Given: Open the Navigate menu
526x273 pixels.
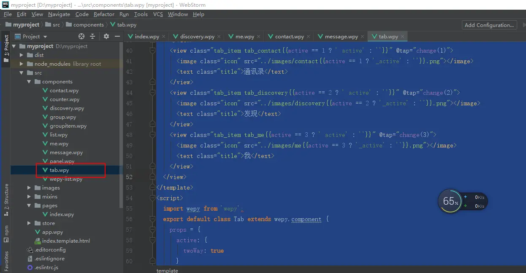Looking at the screenshot, I should click(59, 14).
